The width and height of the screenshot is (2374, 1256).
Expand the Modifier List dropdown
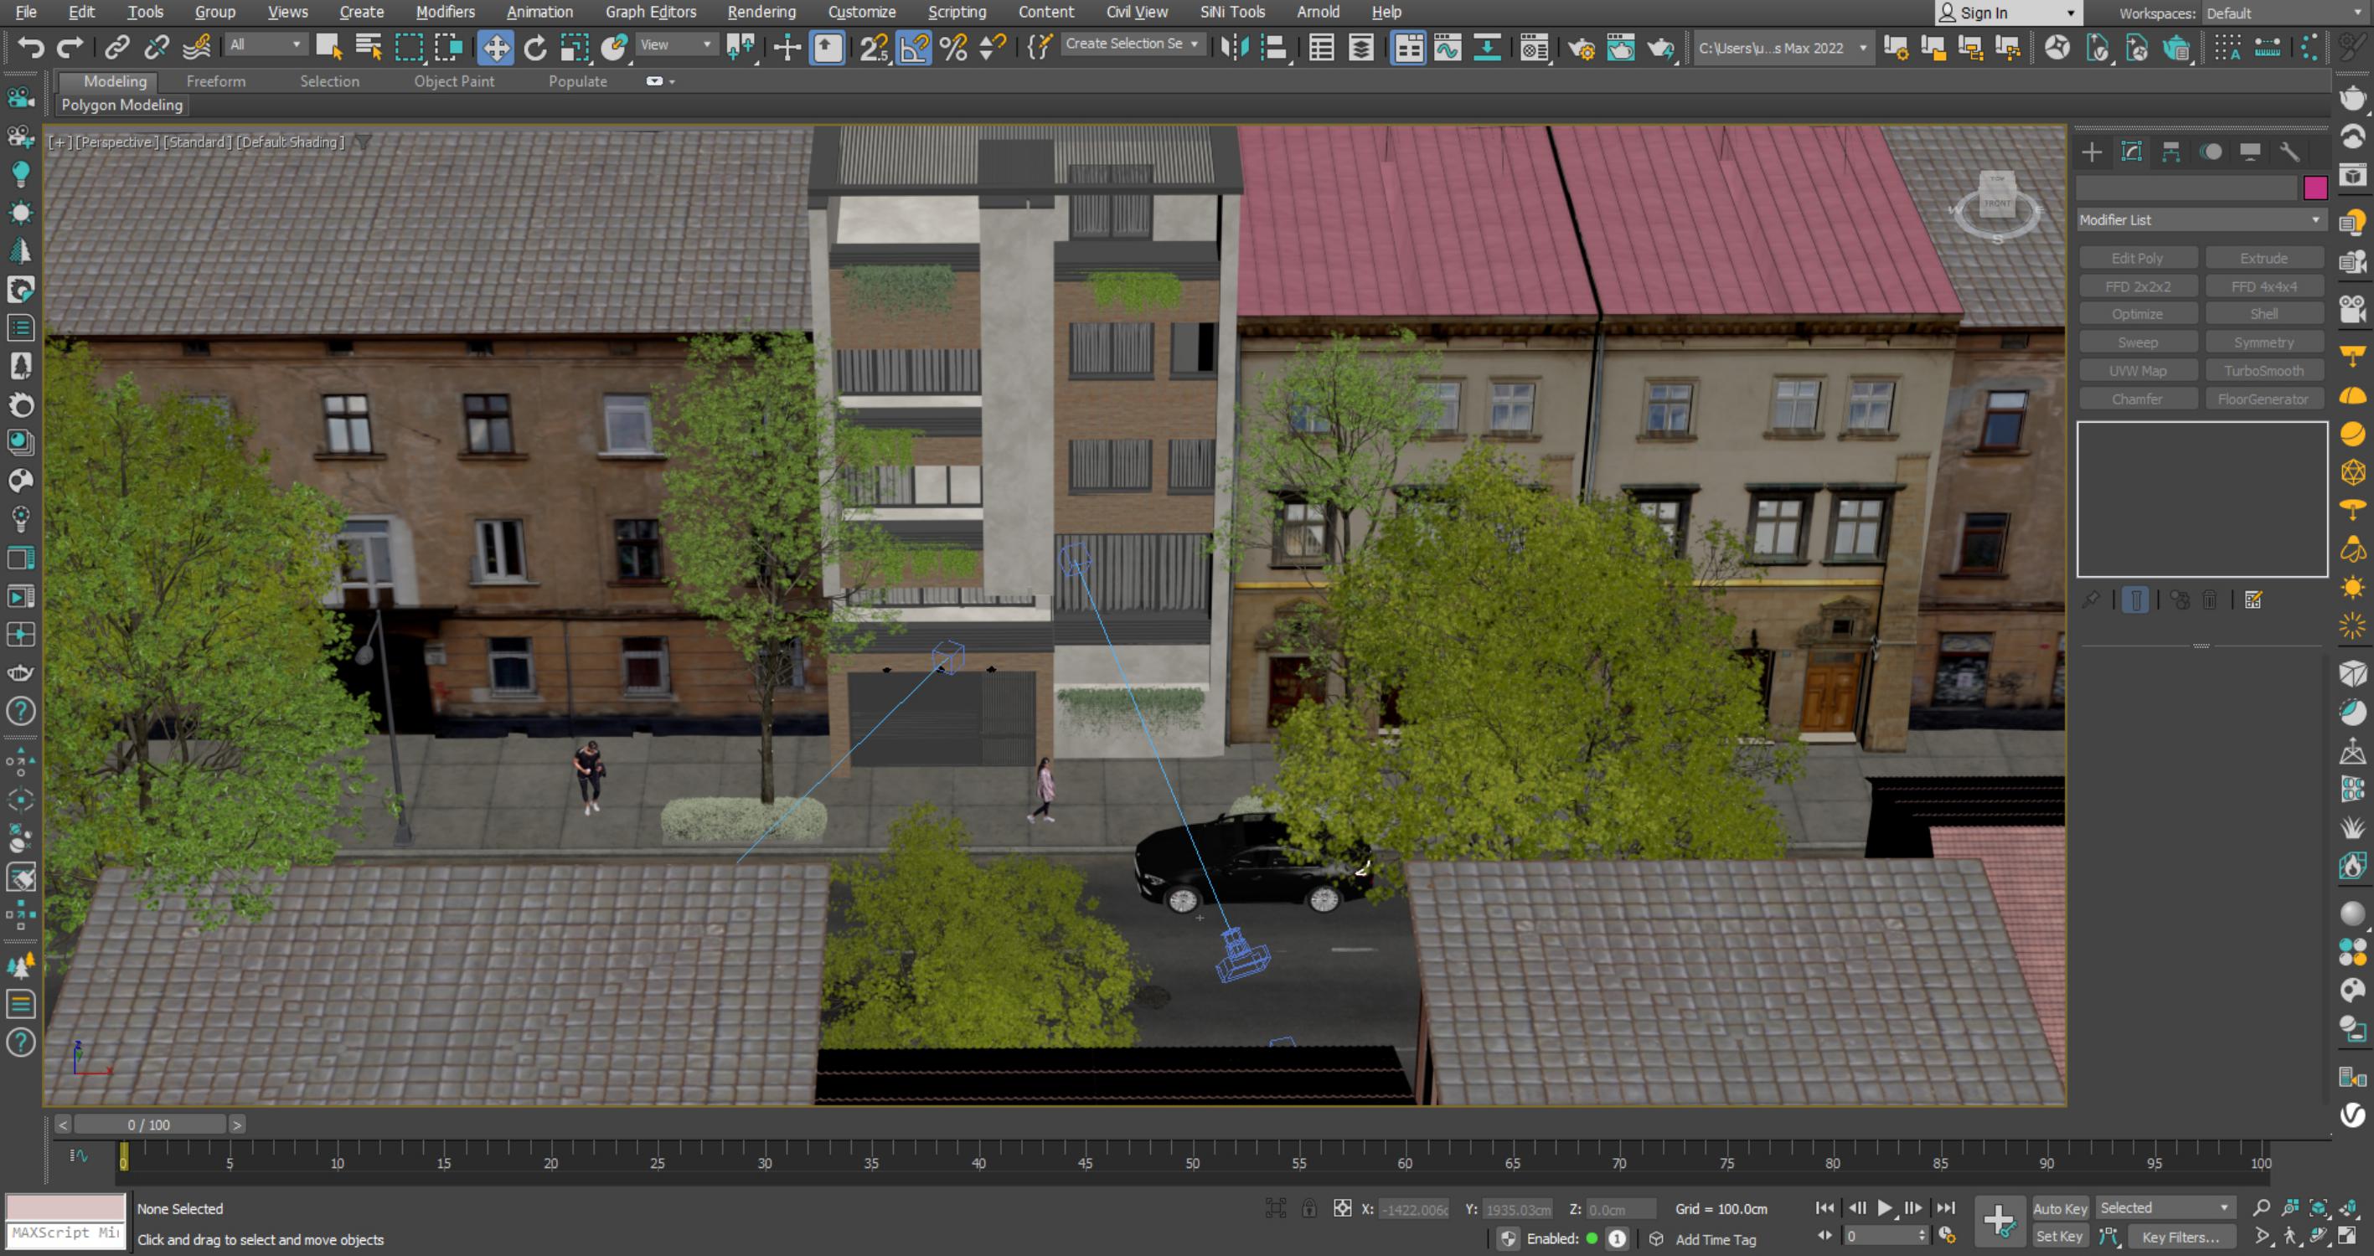2201,219
